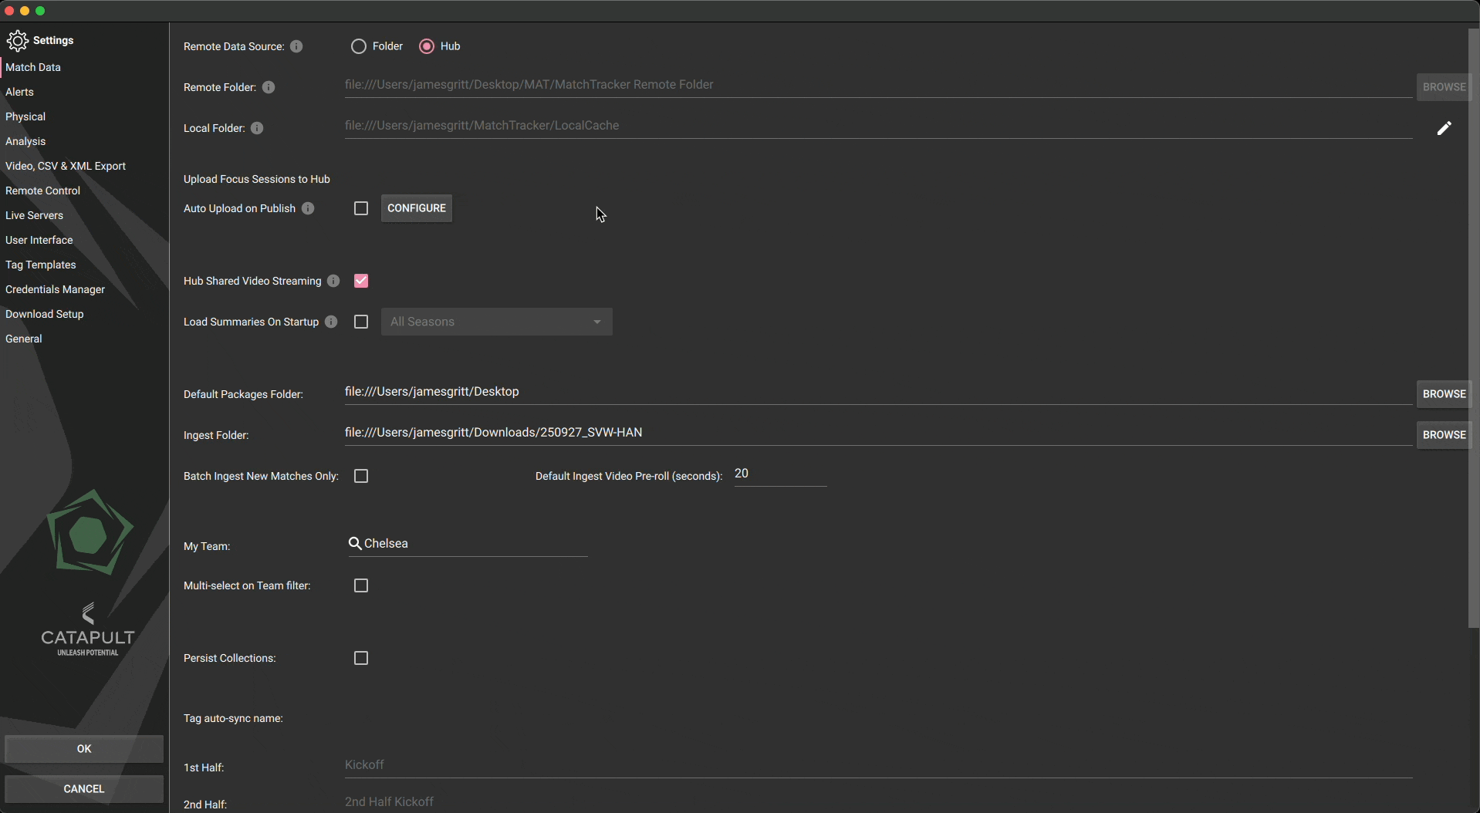Screen dimensions: 1480x813
Task: Click the CONFIGURE button
Action: (417, 208)
